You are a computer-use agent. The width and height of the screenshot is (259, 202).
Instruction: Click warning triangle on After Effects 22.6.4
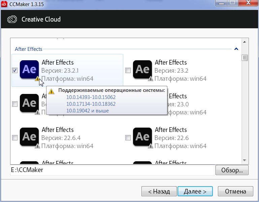[x=37, y=146]
